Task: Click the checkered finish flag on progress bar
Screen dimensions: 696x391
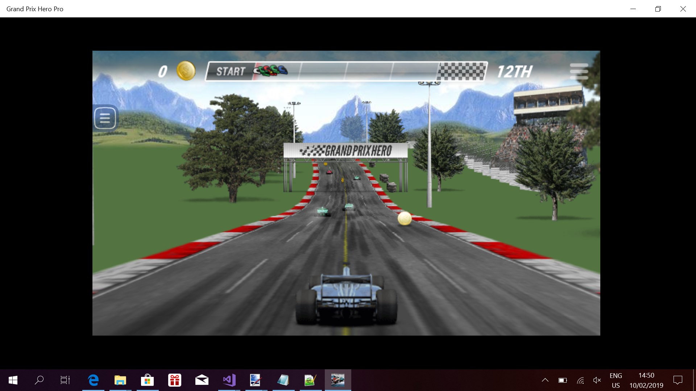Action: coord(461,71)
